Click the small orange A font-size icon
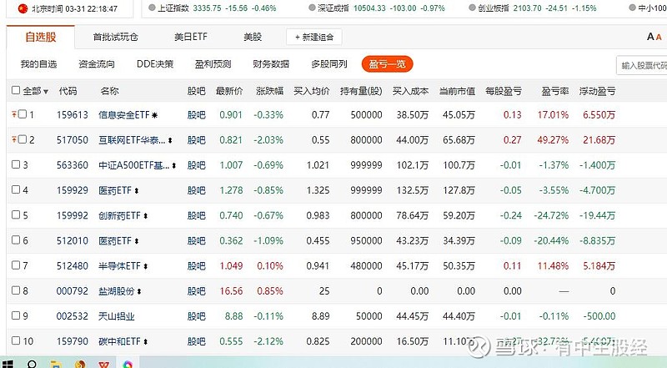 tap(659, 38)
